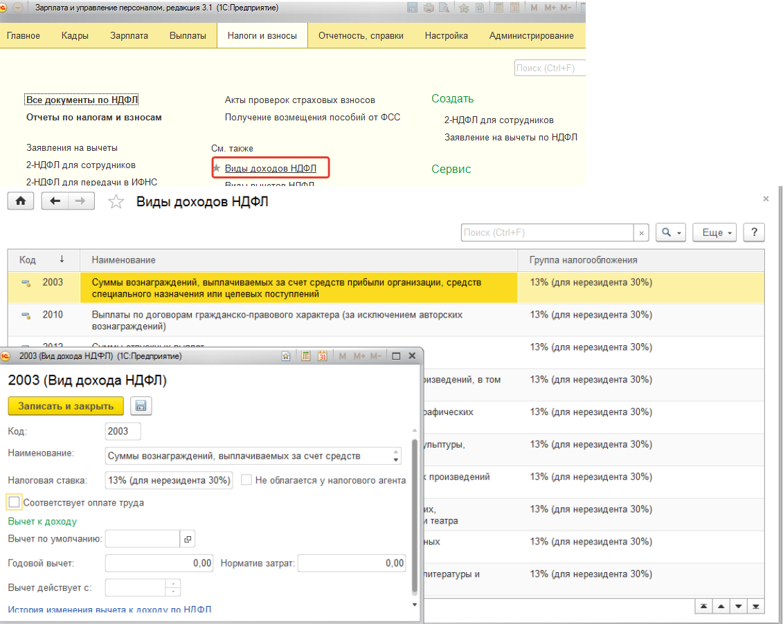This screenshot has height=624, width=783.
Task: Clear the list search field with the x button
Action: [x=641, y=232]
